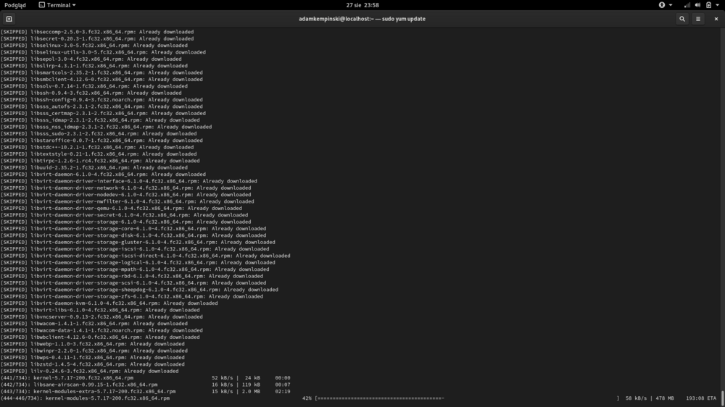The width and height of the screenshot is (725, 407).
Task: Click the line for libvirt-daemon-driver-secret
Action: pyautogui.click(x=125, y=215)
